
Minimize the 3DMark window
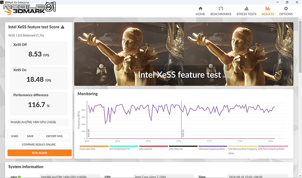point(278,2)
